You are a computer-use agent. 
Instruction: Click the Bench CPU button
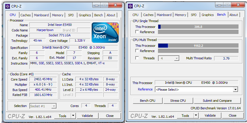tap(148, 101)
